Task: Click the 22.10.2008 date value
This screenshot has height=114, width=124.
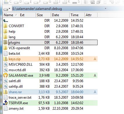Action: click(60, 109)
